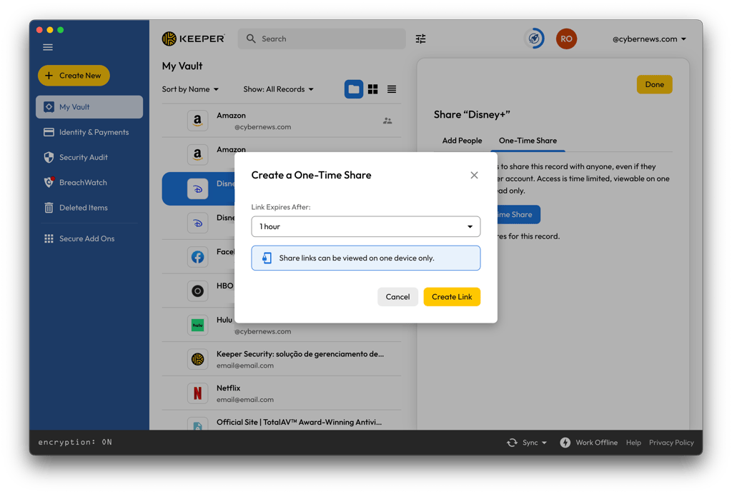Click the Sync arrows icon
This screenshot has width=732, height=494.
click(x=512, y=443)
